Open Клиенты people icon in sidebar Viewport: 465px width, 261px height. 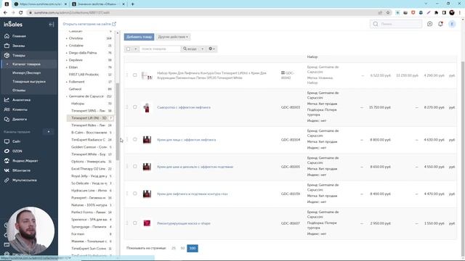click(7, 109)
